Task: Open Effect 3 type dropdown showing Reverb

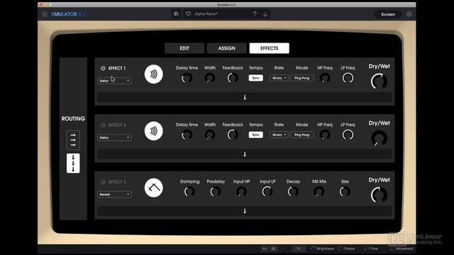Action: point(114,195)
